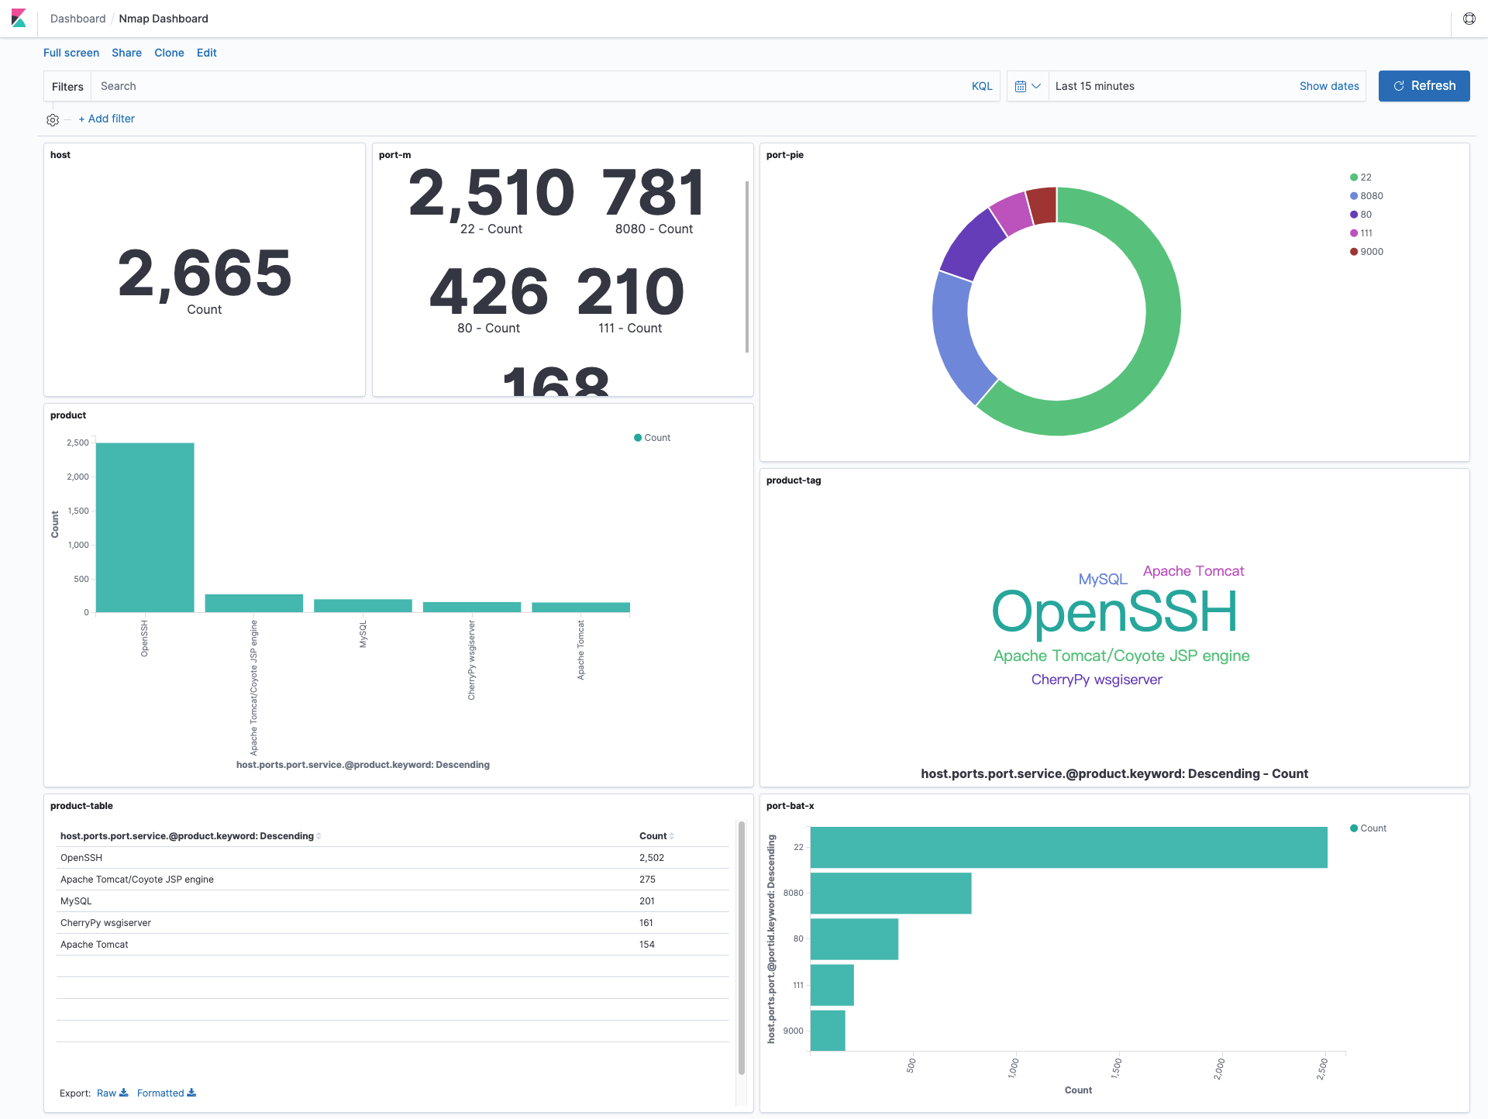Focus the Search query input
Screen dimensions: 1488x1119
point(527,86)
